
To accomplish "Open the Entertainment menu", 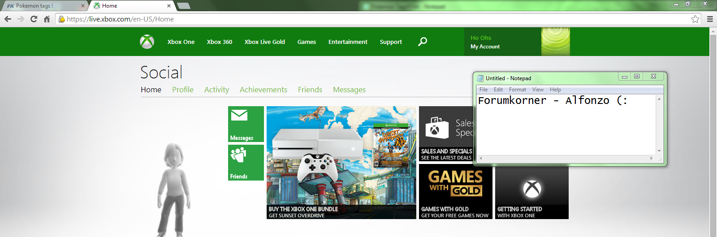I will click(348, 42).
